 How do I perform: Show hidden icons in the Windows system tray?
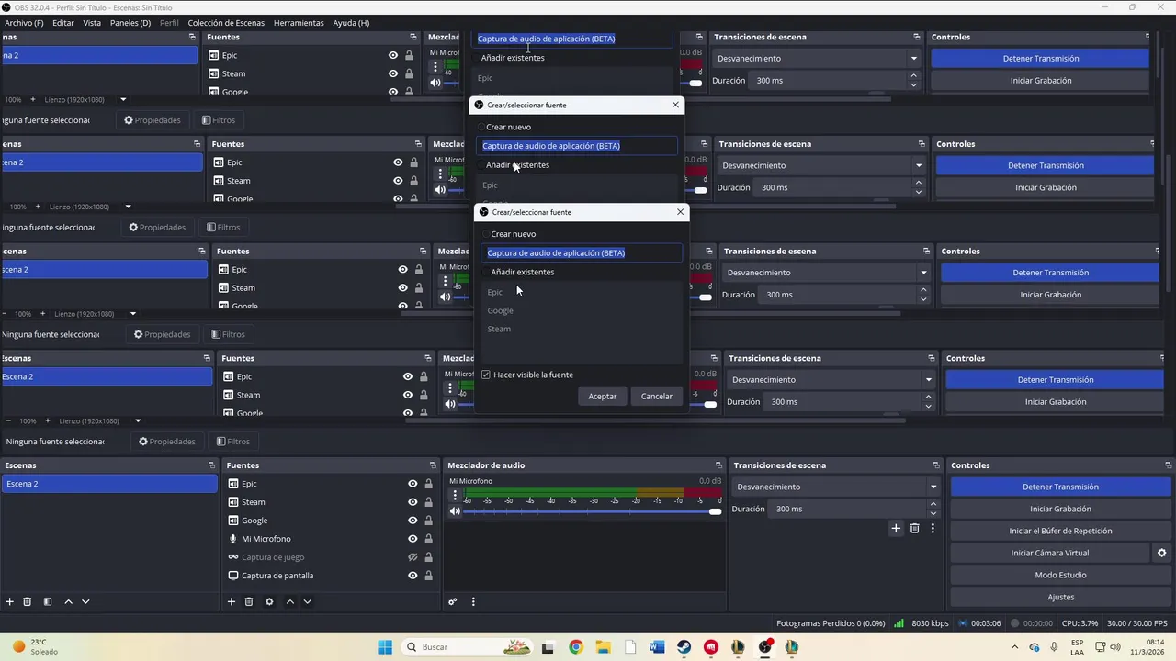pos(1014,647)
